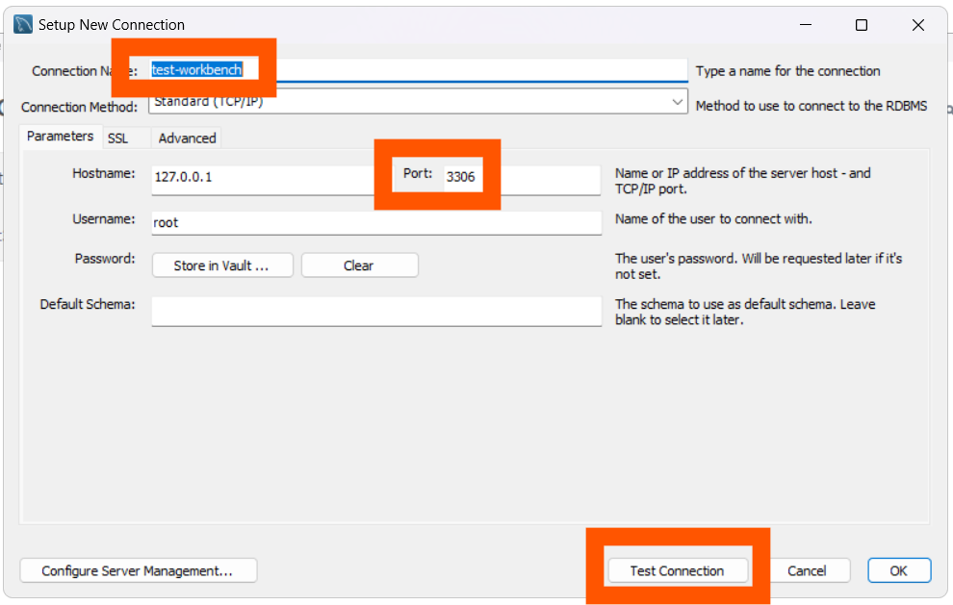Screen dimensions: 953x605
Task: Click the Username field containing root
Action: tap(376, 223)
